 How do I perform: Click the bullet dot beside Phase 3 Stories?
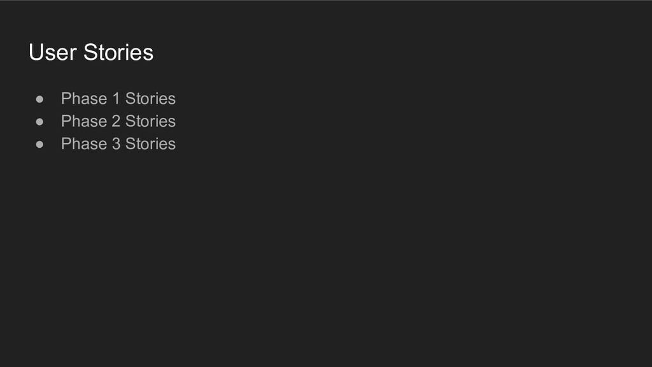tap(39, 144)
